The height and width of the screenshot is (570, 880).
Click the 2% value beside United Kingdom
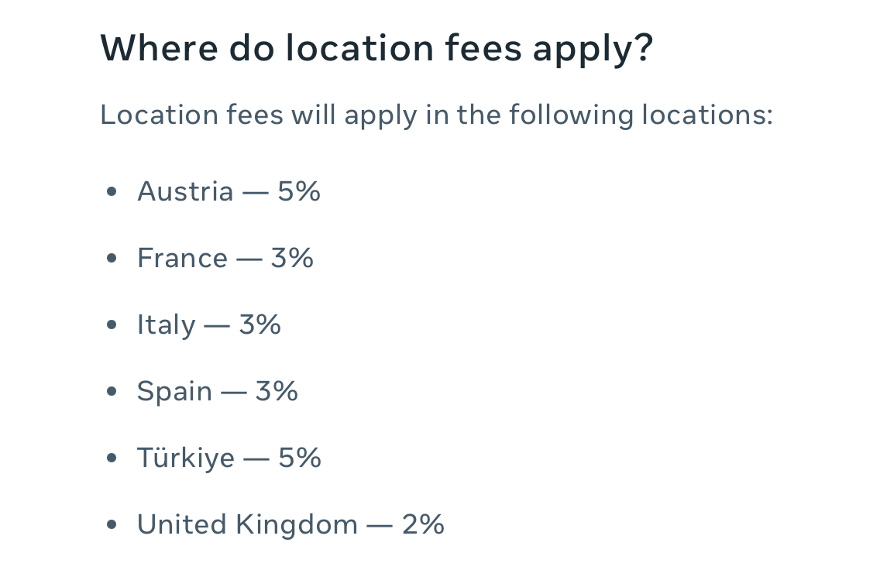tap(423, 524)
